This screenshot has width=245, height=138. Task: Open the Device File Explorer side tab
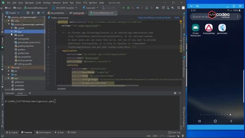[184, 117]
